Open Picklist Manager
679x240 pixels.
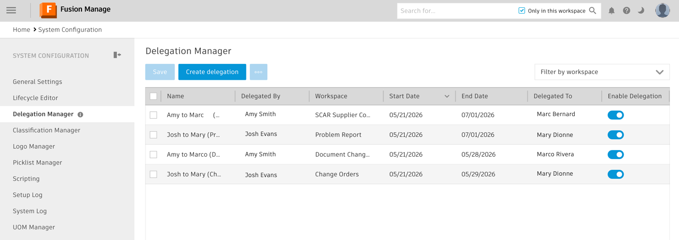(37, 163)
